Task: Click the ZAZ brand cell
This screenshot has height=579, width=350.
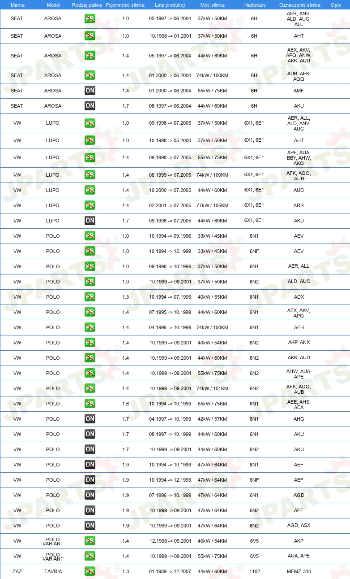Action: [17, 571]
